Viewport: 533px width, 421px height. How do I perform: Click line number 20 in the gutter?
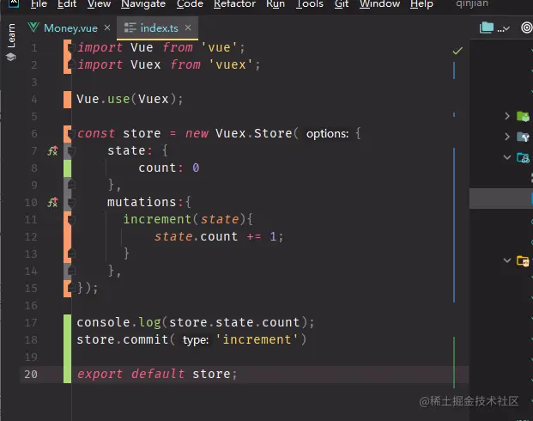(x=31, y=374)
